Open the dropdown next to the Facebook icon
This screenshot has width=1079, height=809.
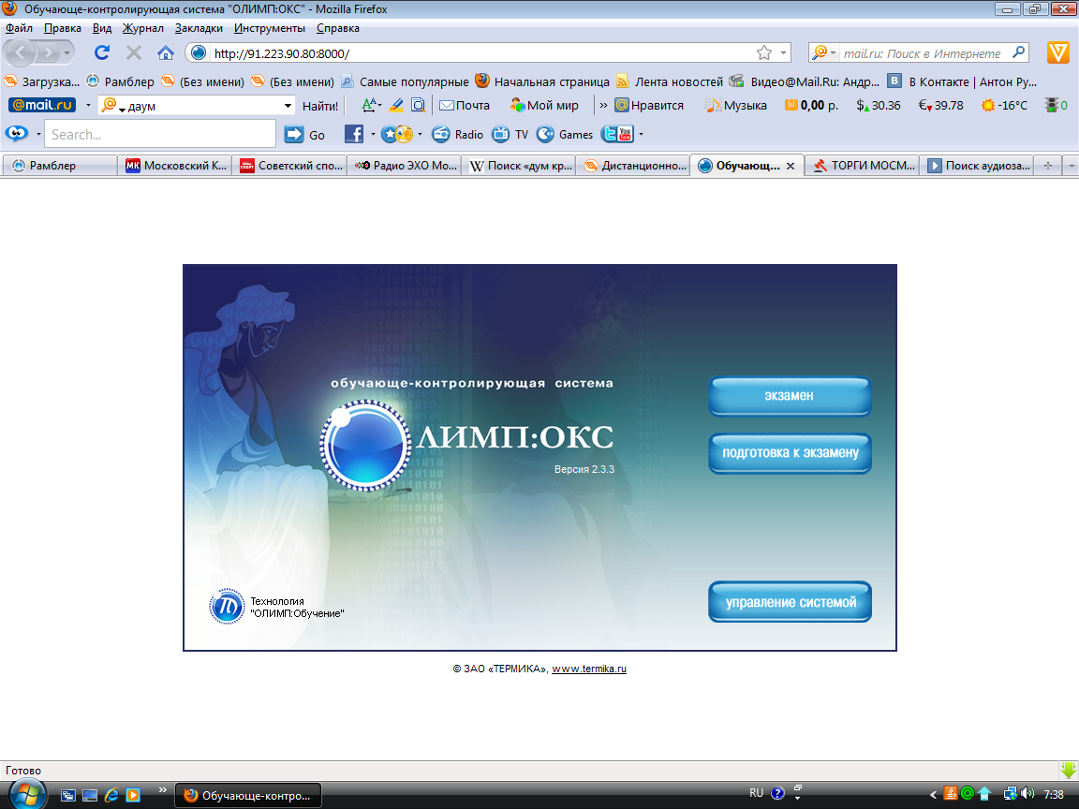click(373, 134)
